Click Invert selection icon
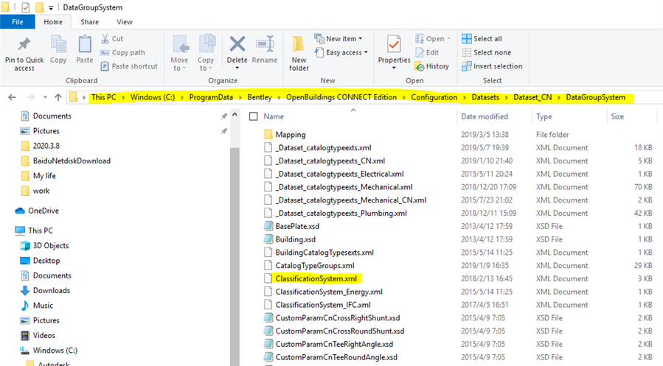This screenshot has height=366, width=663. tap(466, 66)
